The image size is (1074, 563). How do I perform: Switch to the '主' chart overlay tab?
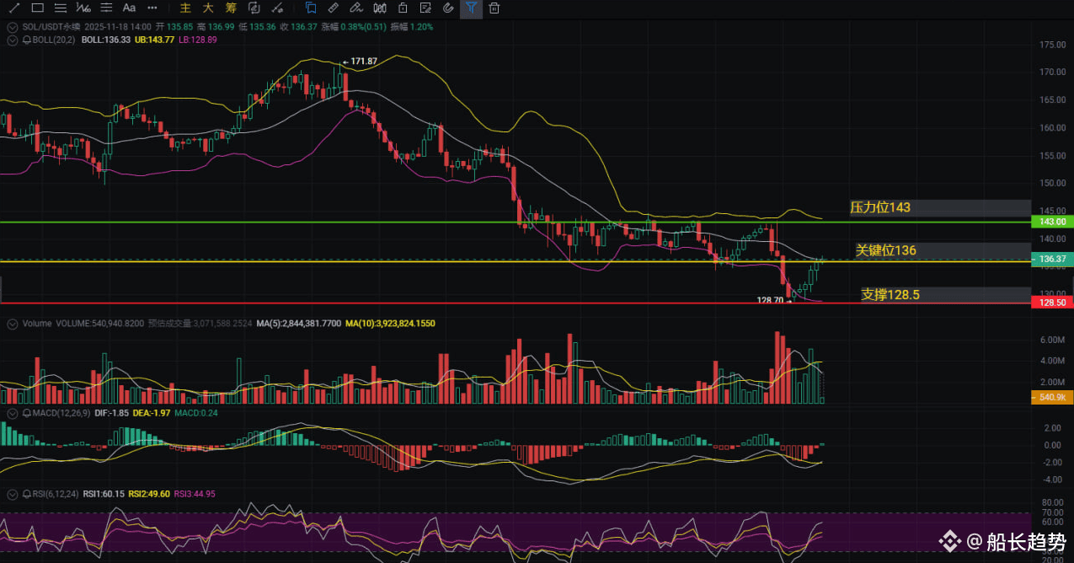(x=185, y=8)
